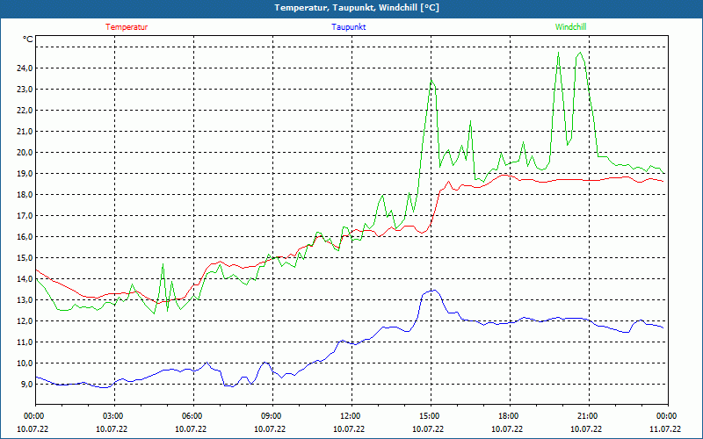This screenshot has height=439, width=703.
Task: Click the '00:00' label above '11.07.22'
Action: 668,416
